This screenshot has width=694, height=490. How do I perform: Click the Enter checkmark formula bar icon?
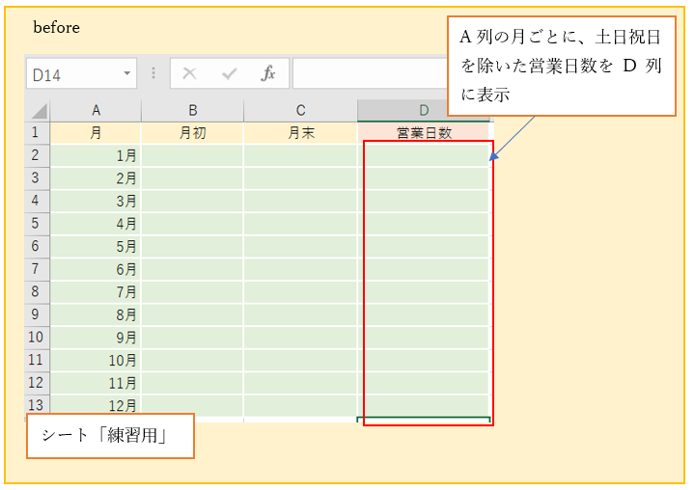point(229,74)
